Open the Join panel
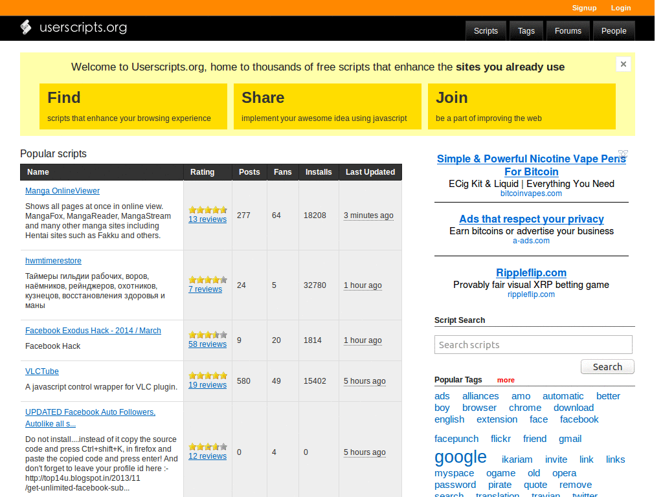Image resolution: width=663 pixels, height=497 pixels. pos(522,107)
